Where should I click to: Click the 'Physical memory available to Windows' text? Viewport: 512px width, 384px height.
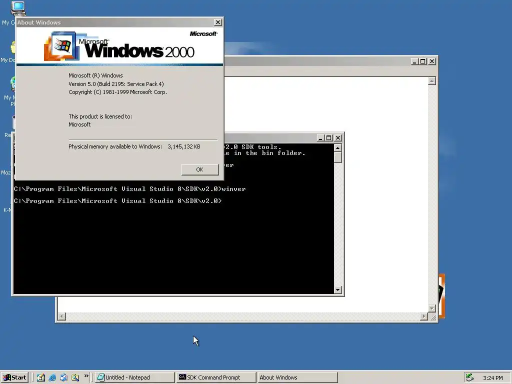pyautogui.click(x=115, y=146)
